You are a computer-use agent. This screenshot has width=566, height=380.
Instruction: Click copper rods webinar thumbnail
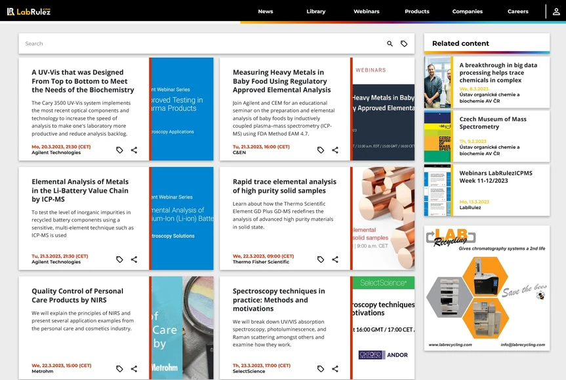[x=384, y=218]
